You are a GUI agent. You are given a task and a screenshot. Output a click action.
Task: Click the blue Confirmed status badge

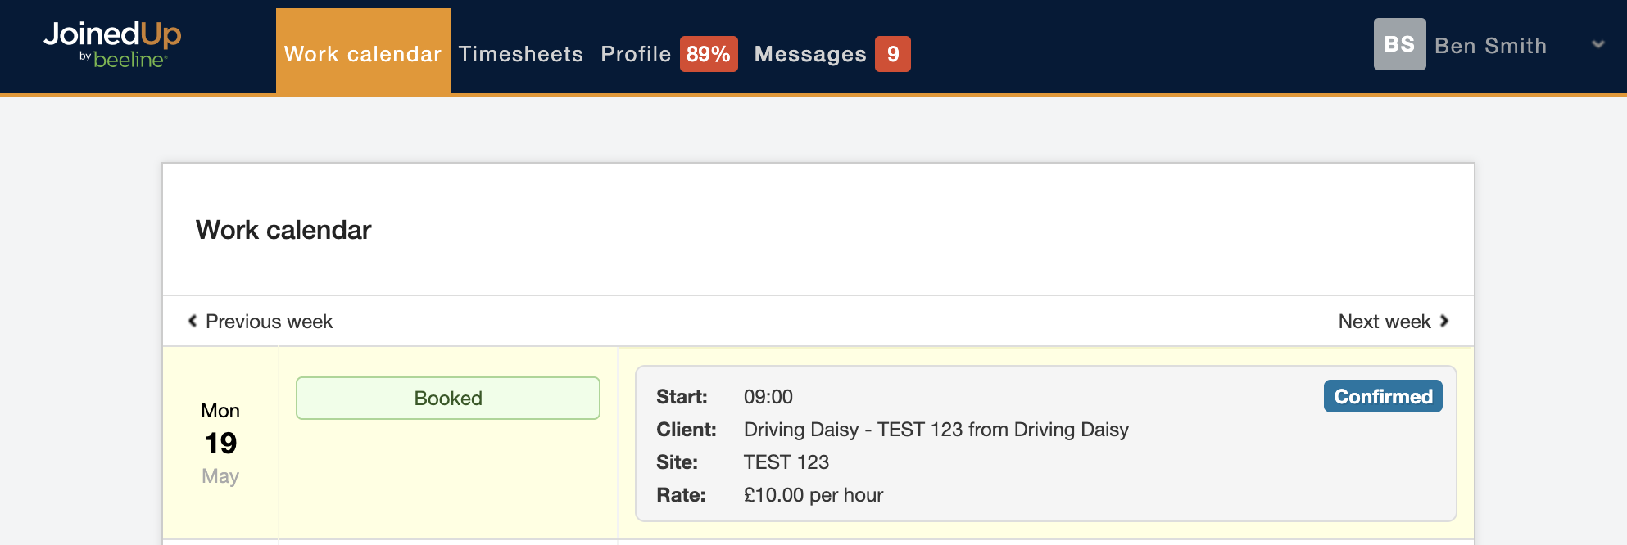pos(1382,397)
